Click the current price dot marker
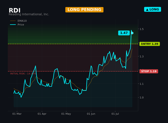168x123 pixels. (132, 33)
